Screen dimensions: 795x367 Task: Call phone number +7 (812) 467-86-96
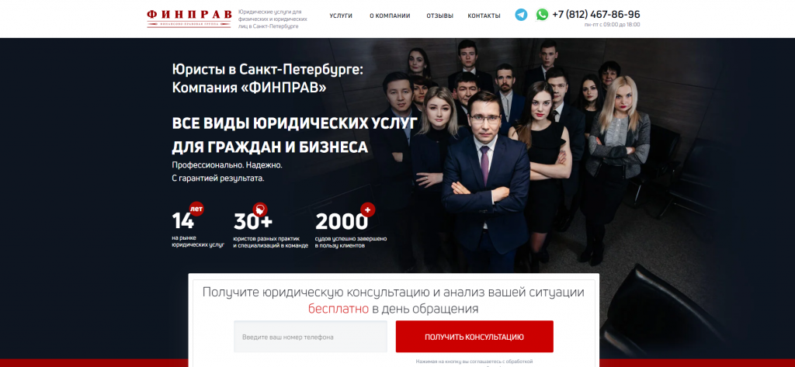pyautogui.click(x=595, y=14)
